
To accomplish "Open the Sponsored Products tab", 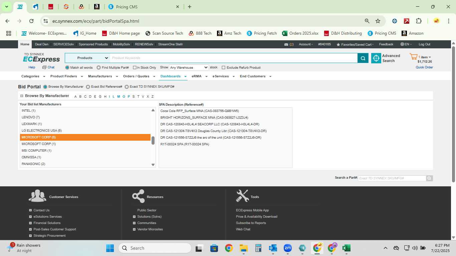I will tap(93, 44).
